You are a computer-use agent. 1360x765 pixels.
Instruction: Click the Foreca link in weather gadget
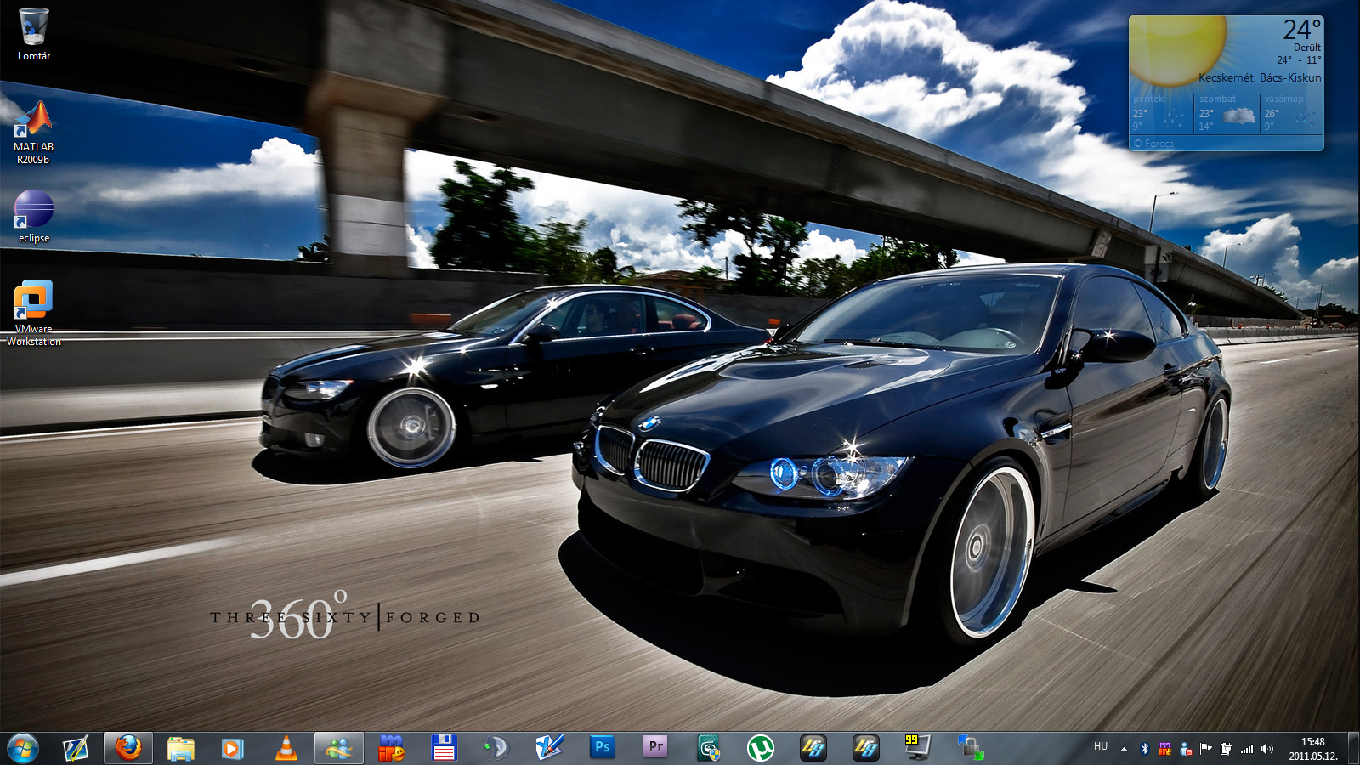coord(1153,144)
